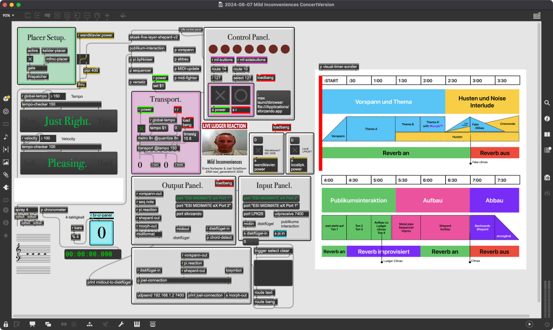
Task: Click the large O button in Control Panel
Action: (241, 96)
